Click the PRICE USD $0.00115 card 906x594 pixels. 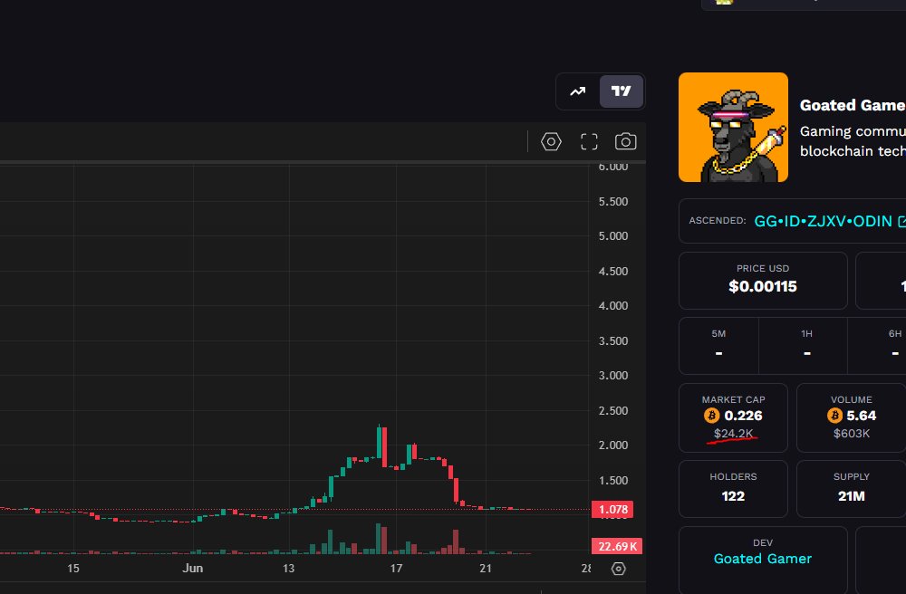pos(763,280)
